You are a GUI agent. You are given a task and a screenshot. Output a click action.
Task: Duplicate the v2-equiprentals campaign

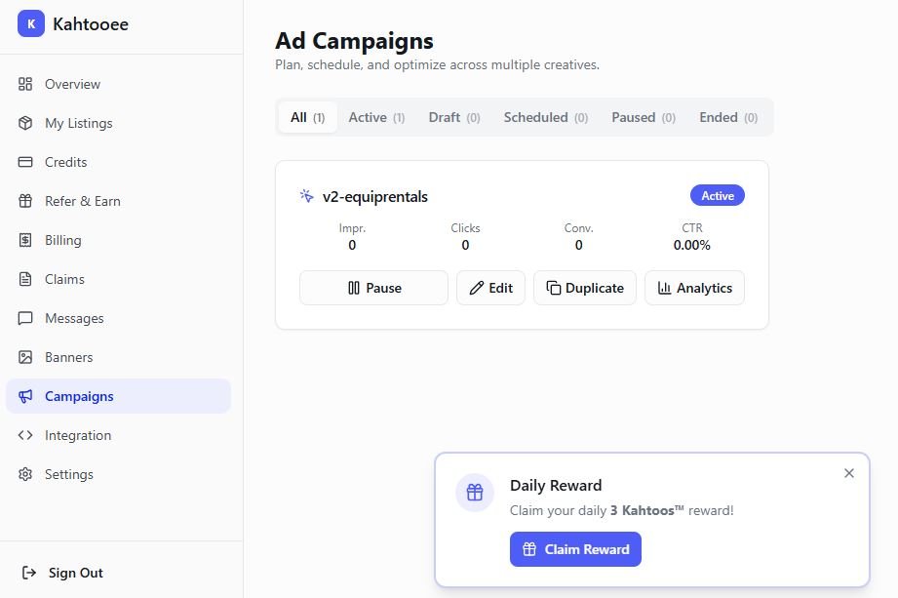[x=585, y=288]
